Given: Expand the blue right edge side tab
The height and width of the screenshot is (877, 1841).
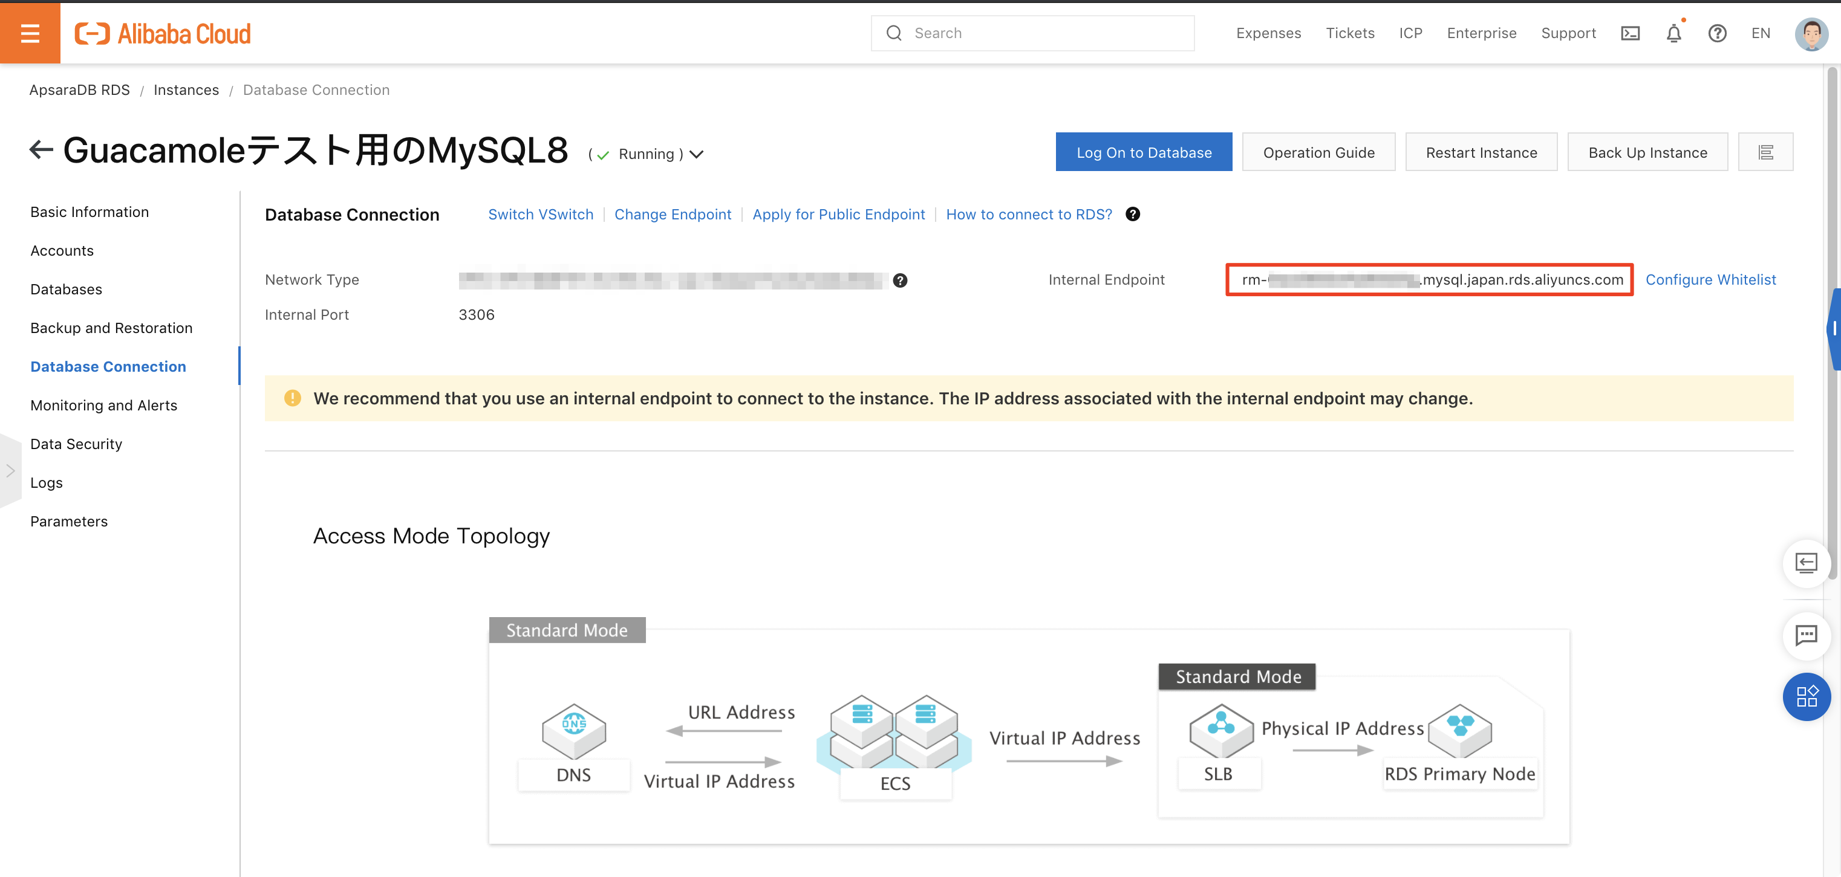Looking at the screenshot, I should (x=1834, y=329).
